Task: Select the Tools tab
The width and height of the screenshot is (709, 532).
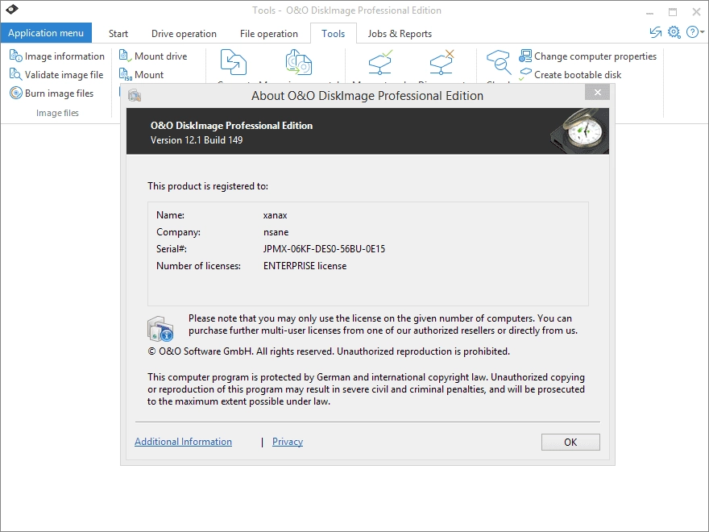Action: (x=334, y=34)
